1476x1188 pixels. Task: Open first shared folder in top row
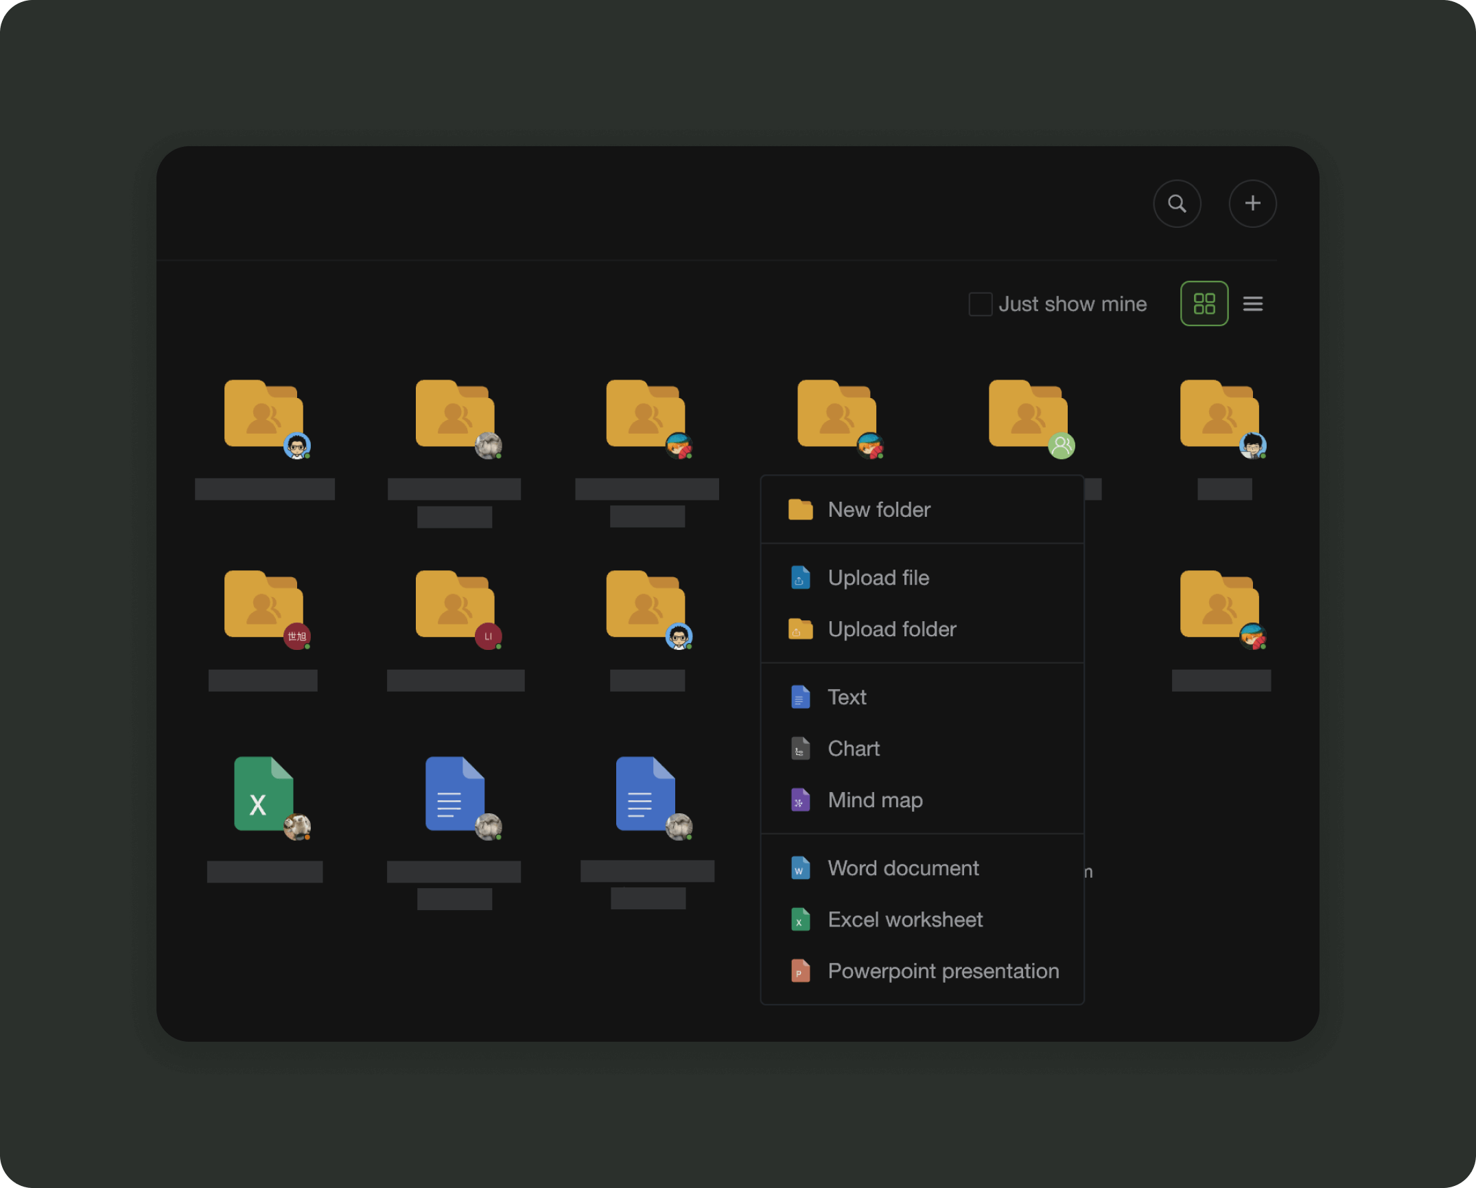263,415
